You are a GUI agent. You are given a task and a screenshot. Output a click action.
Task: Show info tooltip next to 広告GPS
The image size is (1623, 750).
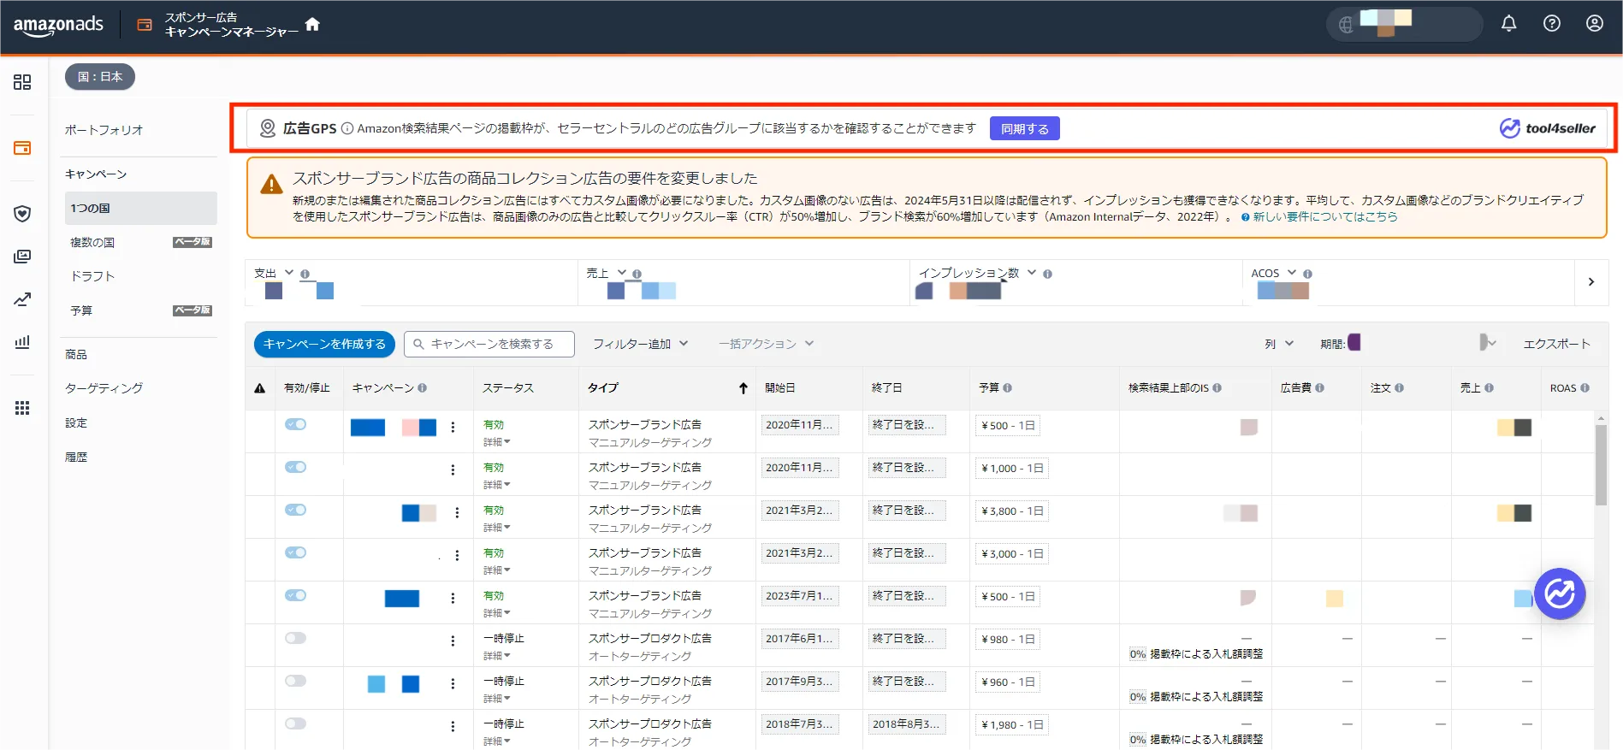(347, 128)
